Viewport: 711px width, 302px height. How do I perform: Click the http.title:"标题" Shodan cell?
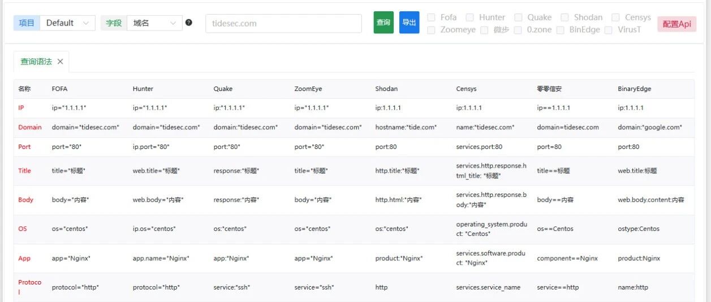[398, 170]
